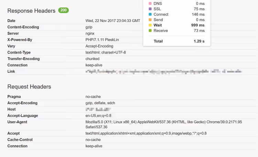Screen dimensions: 258x157
Task: Select the 'chunked' value
Action: 92,59
